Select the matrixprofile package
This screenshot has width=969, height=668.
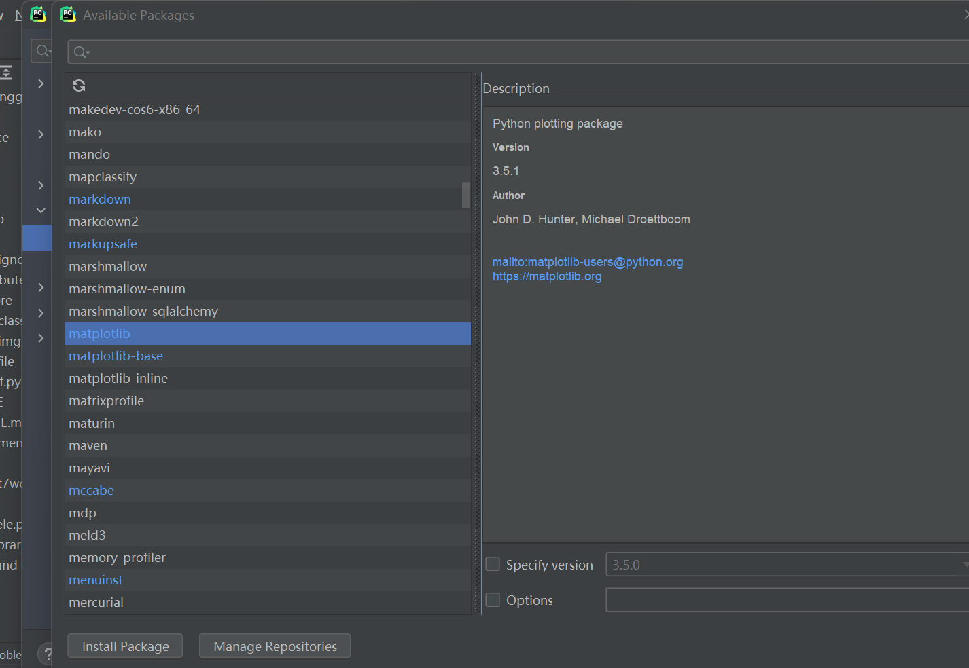(268, 401)
